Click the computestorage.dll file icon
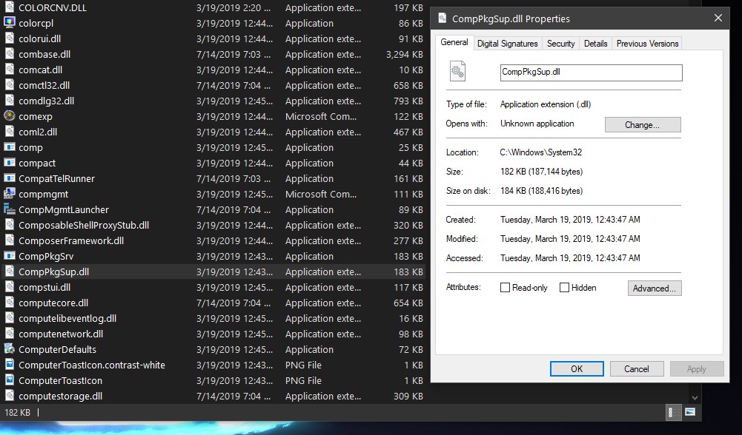Screen dimensions: 742x435 10,396
